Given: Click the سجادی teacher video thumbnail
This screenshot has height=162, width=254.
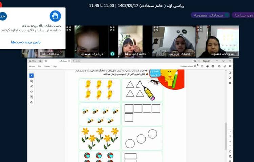Looking at the screenshot, I should tap(217, 42).
